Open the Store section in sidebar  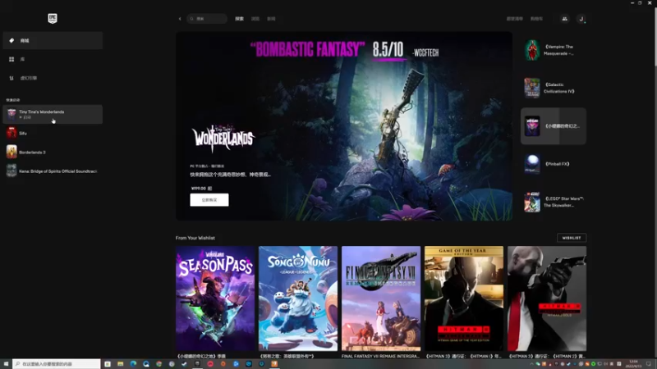pos(53,40)
